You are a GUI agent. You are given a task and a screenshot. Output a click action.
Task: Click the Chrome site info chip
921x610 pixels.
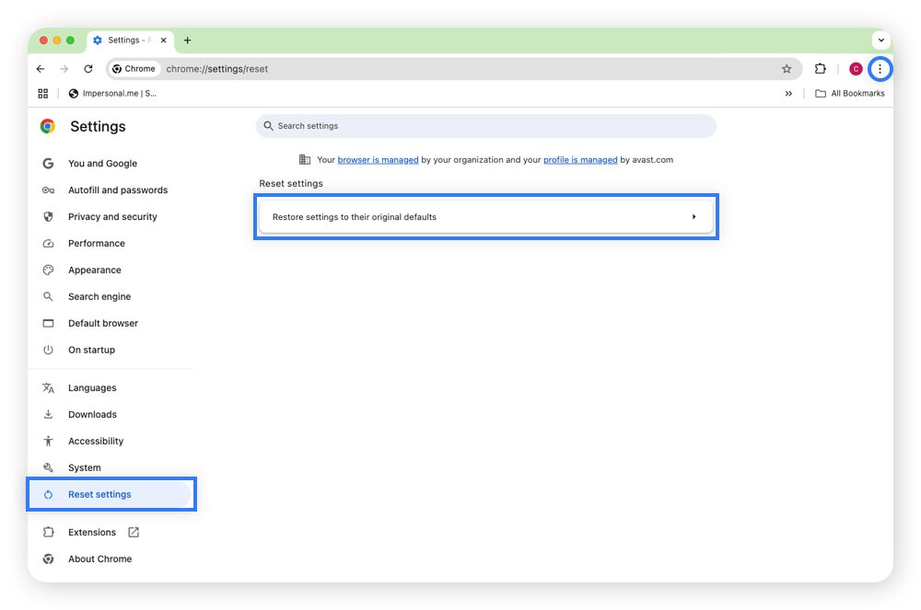(x=134, y=69)
